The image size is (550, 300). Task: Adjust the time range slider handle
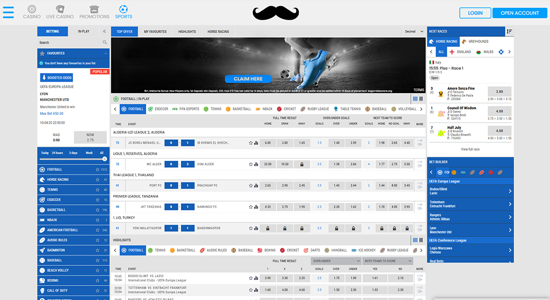click(x=104, y=159)
